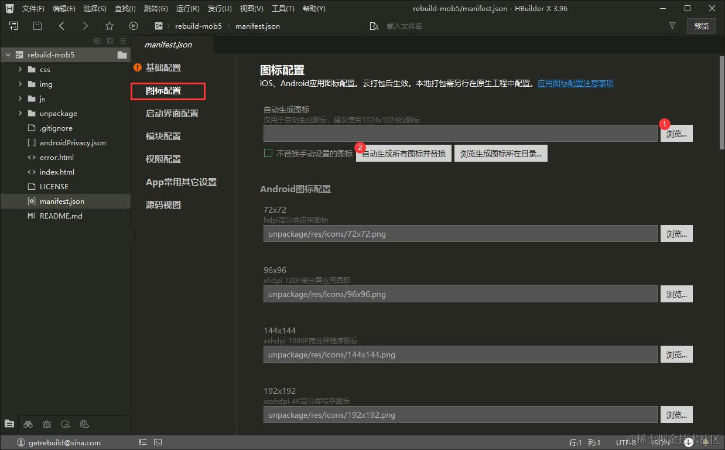This screenshot has width=725, height=450.
Task: Click the editor vertical scrollbar
Action: (721, 103)
